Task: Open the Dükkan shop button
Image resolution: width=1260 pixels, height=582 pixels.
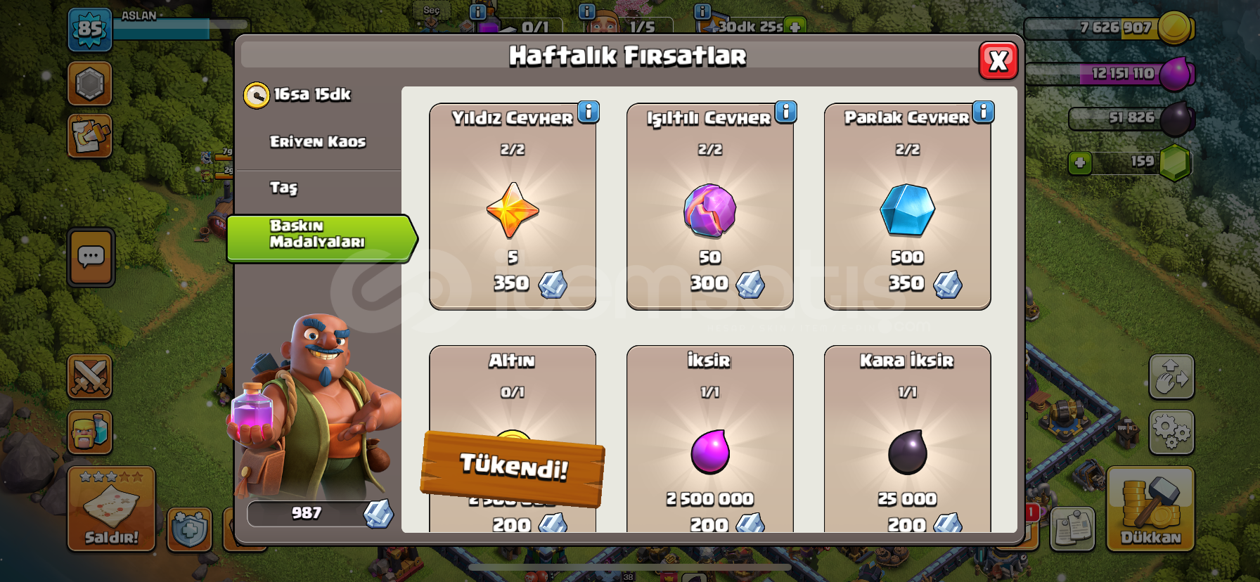Action: [1150, 508]
